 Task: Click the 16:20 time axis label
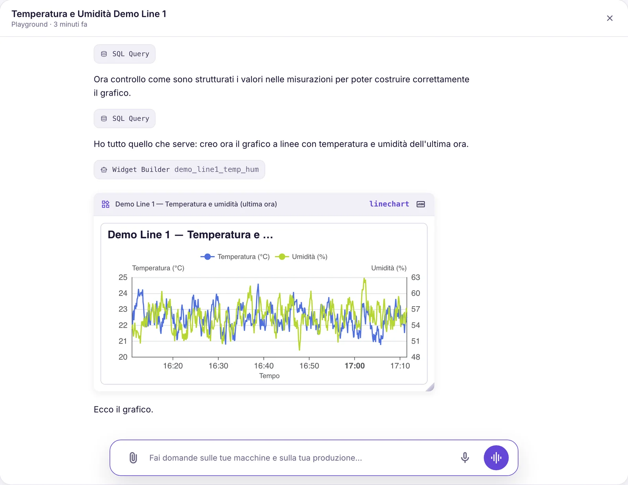tap(173, 366)
